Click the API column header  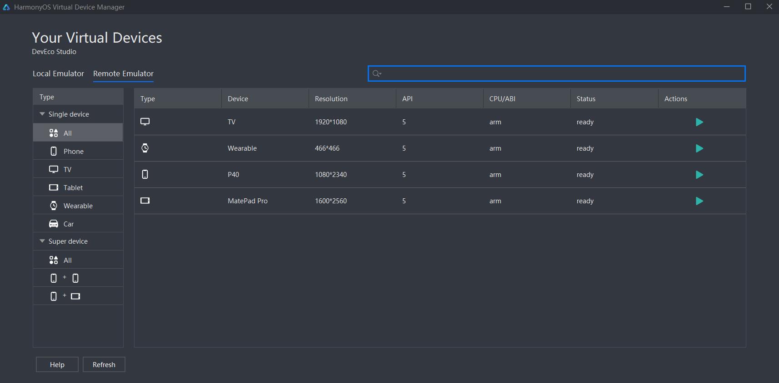tap(439, 98)
